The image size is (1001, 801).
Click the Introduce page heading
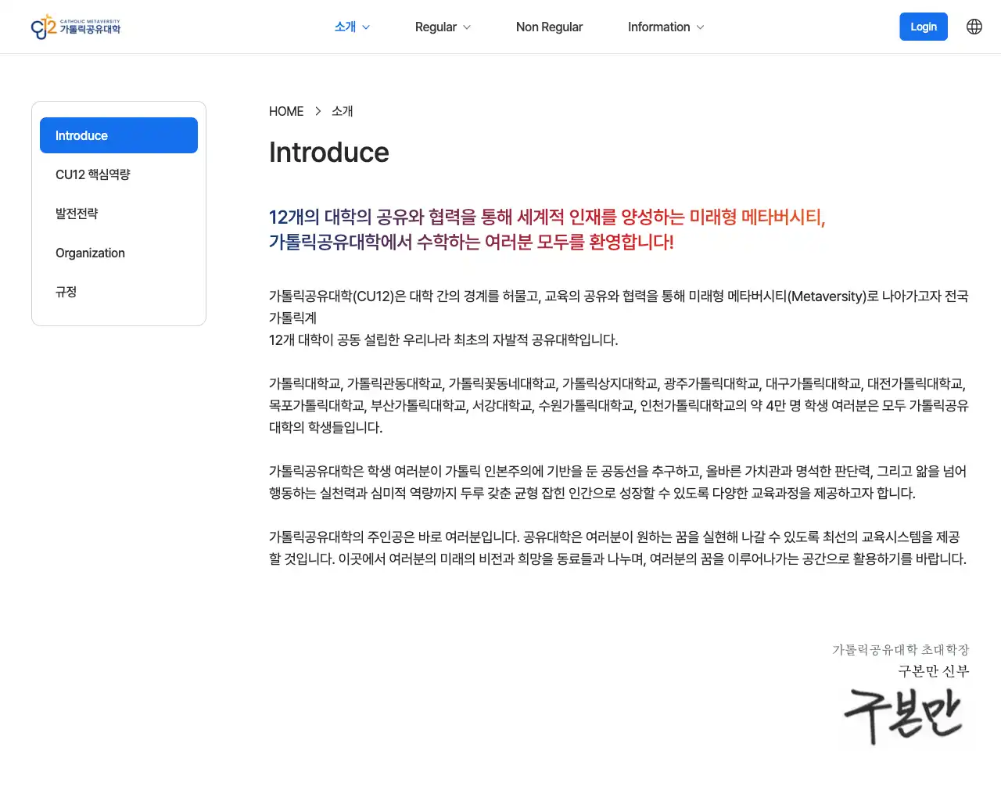click(329, 153)
